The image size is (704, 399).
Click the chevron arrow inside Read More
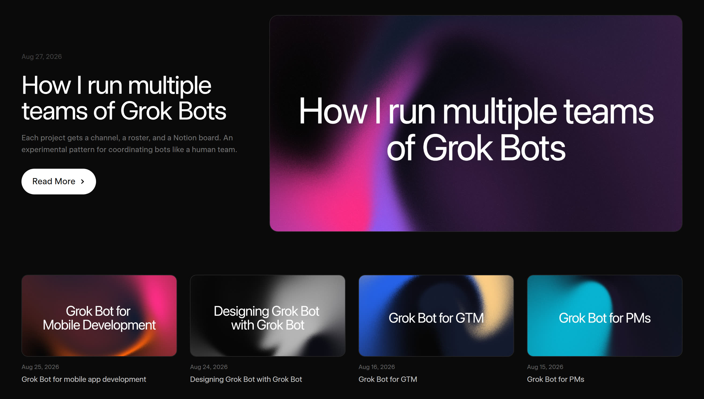click(82, 181)
